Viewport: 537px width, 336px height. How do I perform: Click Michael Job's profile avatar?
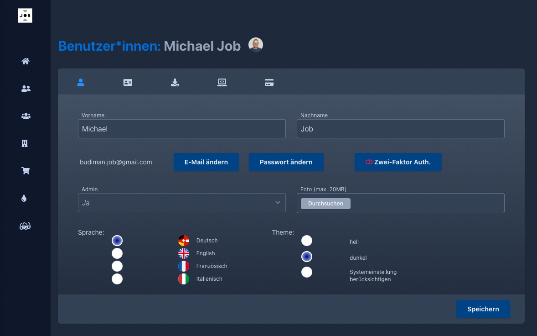(255, 45)
